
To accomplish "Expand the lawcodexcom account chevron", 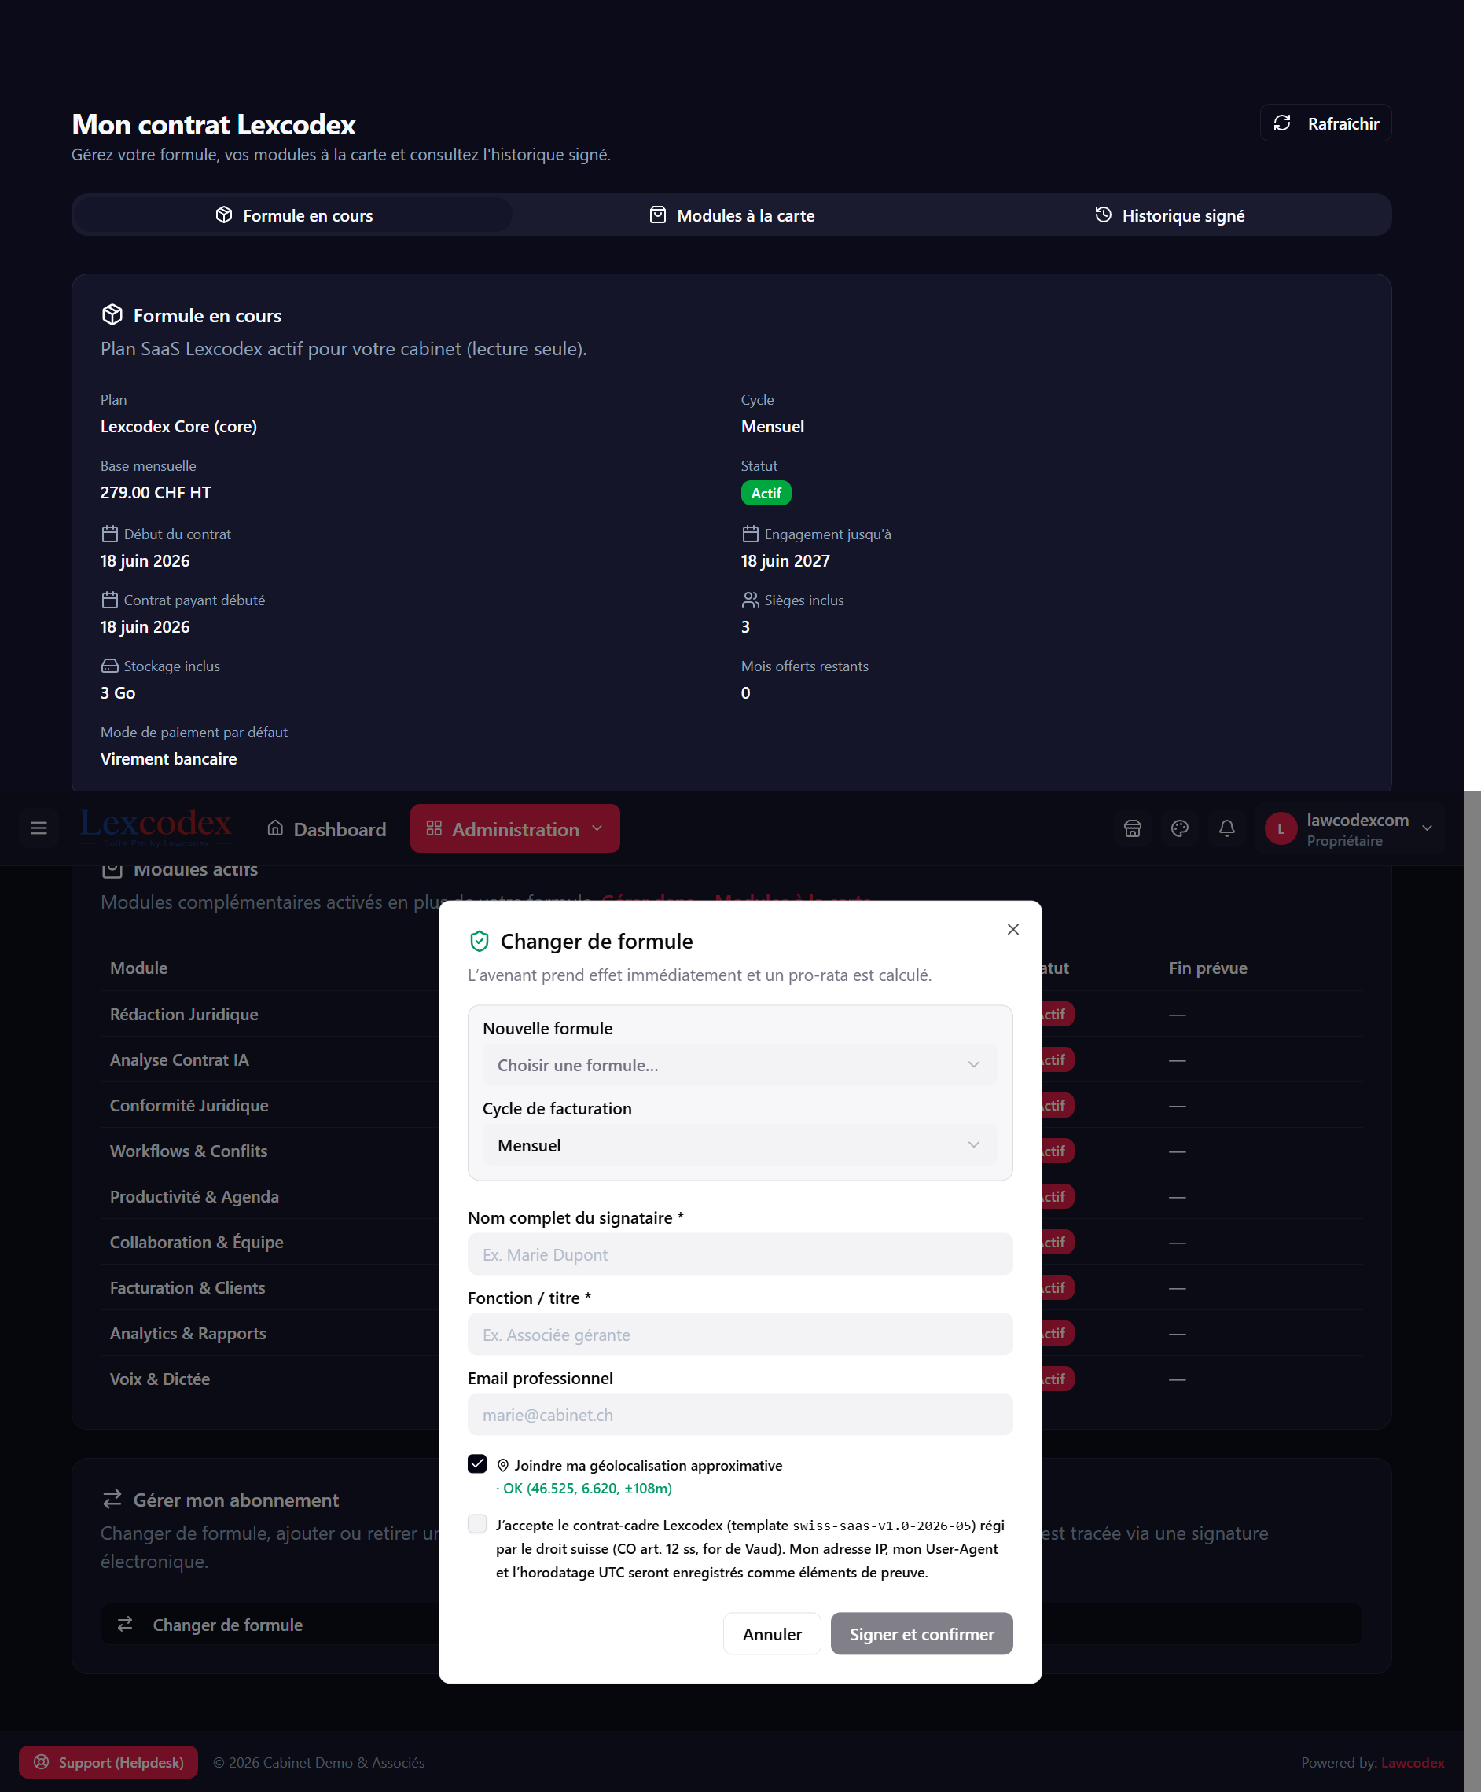I will pyautogui.click(x=1427, y=828).
